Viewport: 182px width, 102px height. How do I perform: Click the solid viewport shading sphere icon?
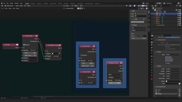coord(143,6)
